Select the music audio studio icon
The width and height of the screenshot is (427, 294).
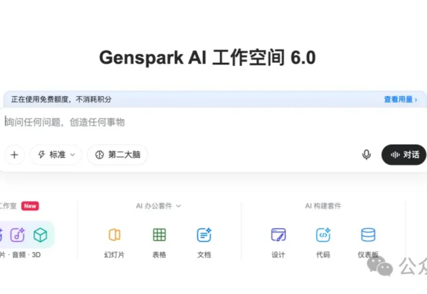[x=17, y=235]
